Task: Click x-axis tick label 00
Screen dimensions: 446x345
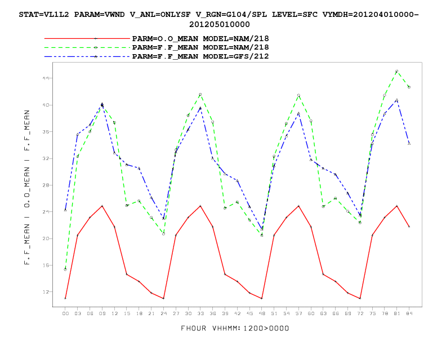Action: (x=65, y=313)
